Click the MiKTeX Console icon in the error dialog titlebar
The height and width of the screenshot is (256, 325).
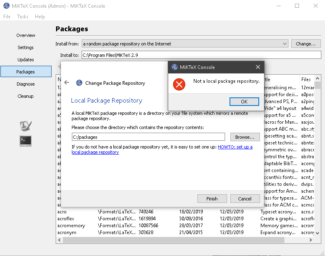[x=175, y=67]
